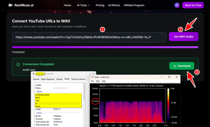This screenshot has height=127, width=210.
Task: Switch to the Digital Signatures tab
Action: 48,79
